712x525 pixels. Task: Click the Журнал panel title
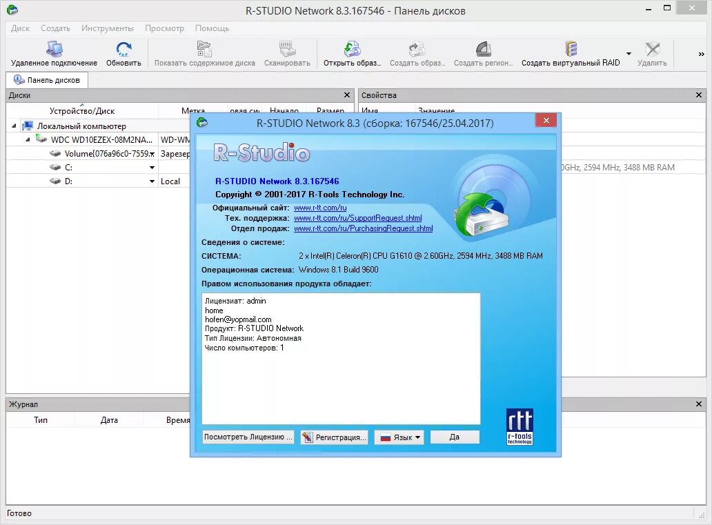pos(23,404)
